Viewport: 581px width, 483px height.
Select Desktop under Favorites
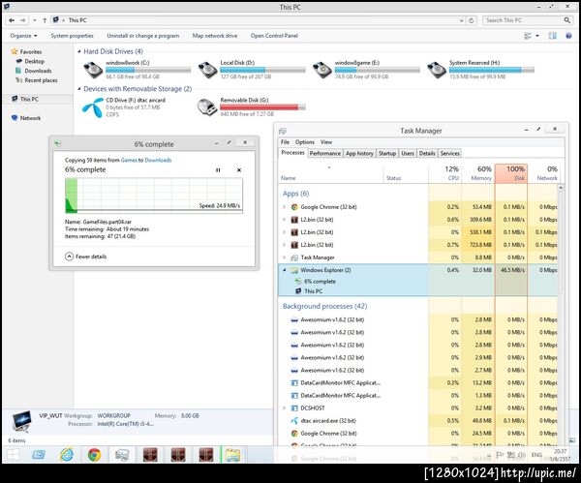tap(34, 62)
